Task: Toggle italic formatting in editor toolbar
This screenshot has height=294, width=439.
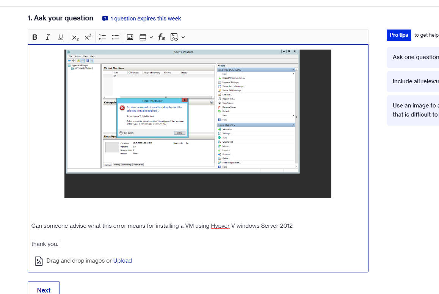Action: tap(48, 37)
